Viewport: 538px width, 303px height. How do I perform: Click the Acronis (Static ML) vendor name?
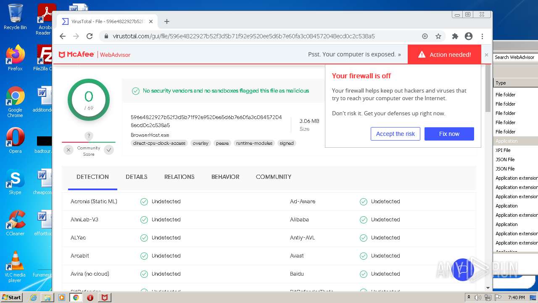[x=94, y=202]
